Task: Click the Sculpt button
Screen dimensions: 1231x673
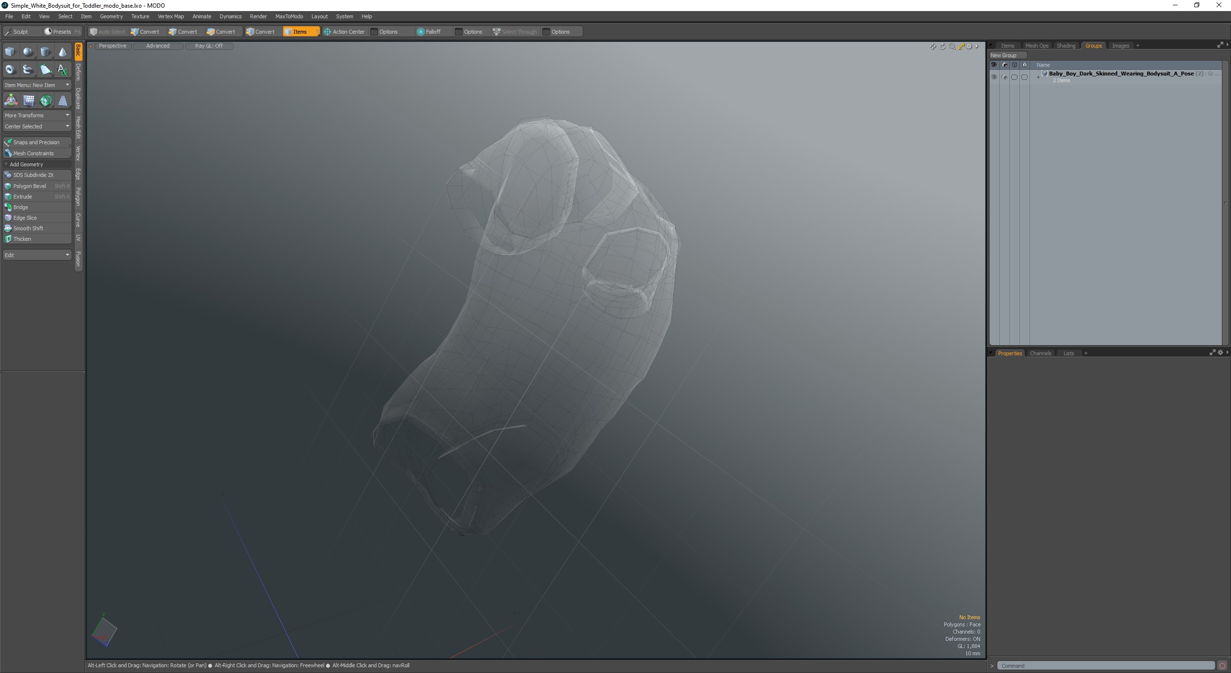Action: [21, 32]
